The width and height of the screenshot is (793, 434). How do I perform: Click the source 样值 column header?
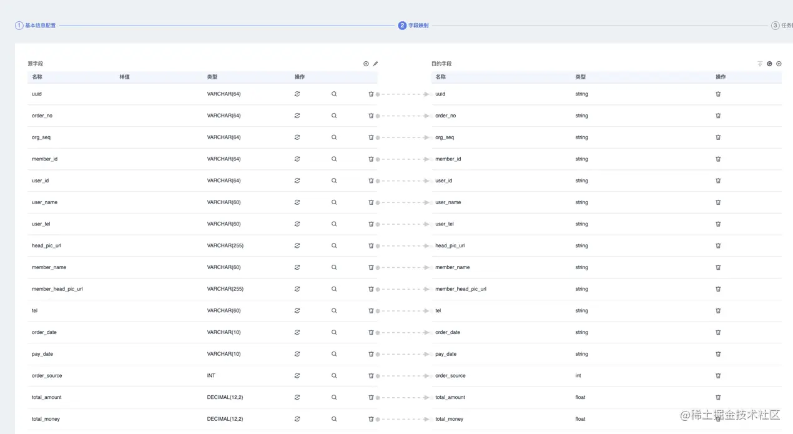[x=125, y=77]
